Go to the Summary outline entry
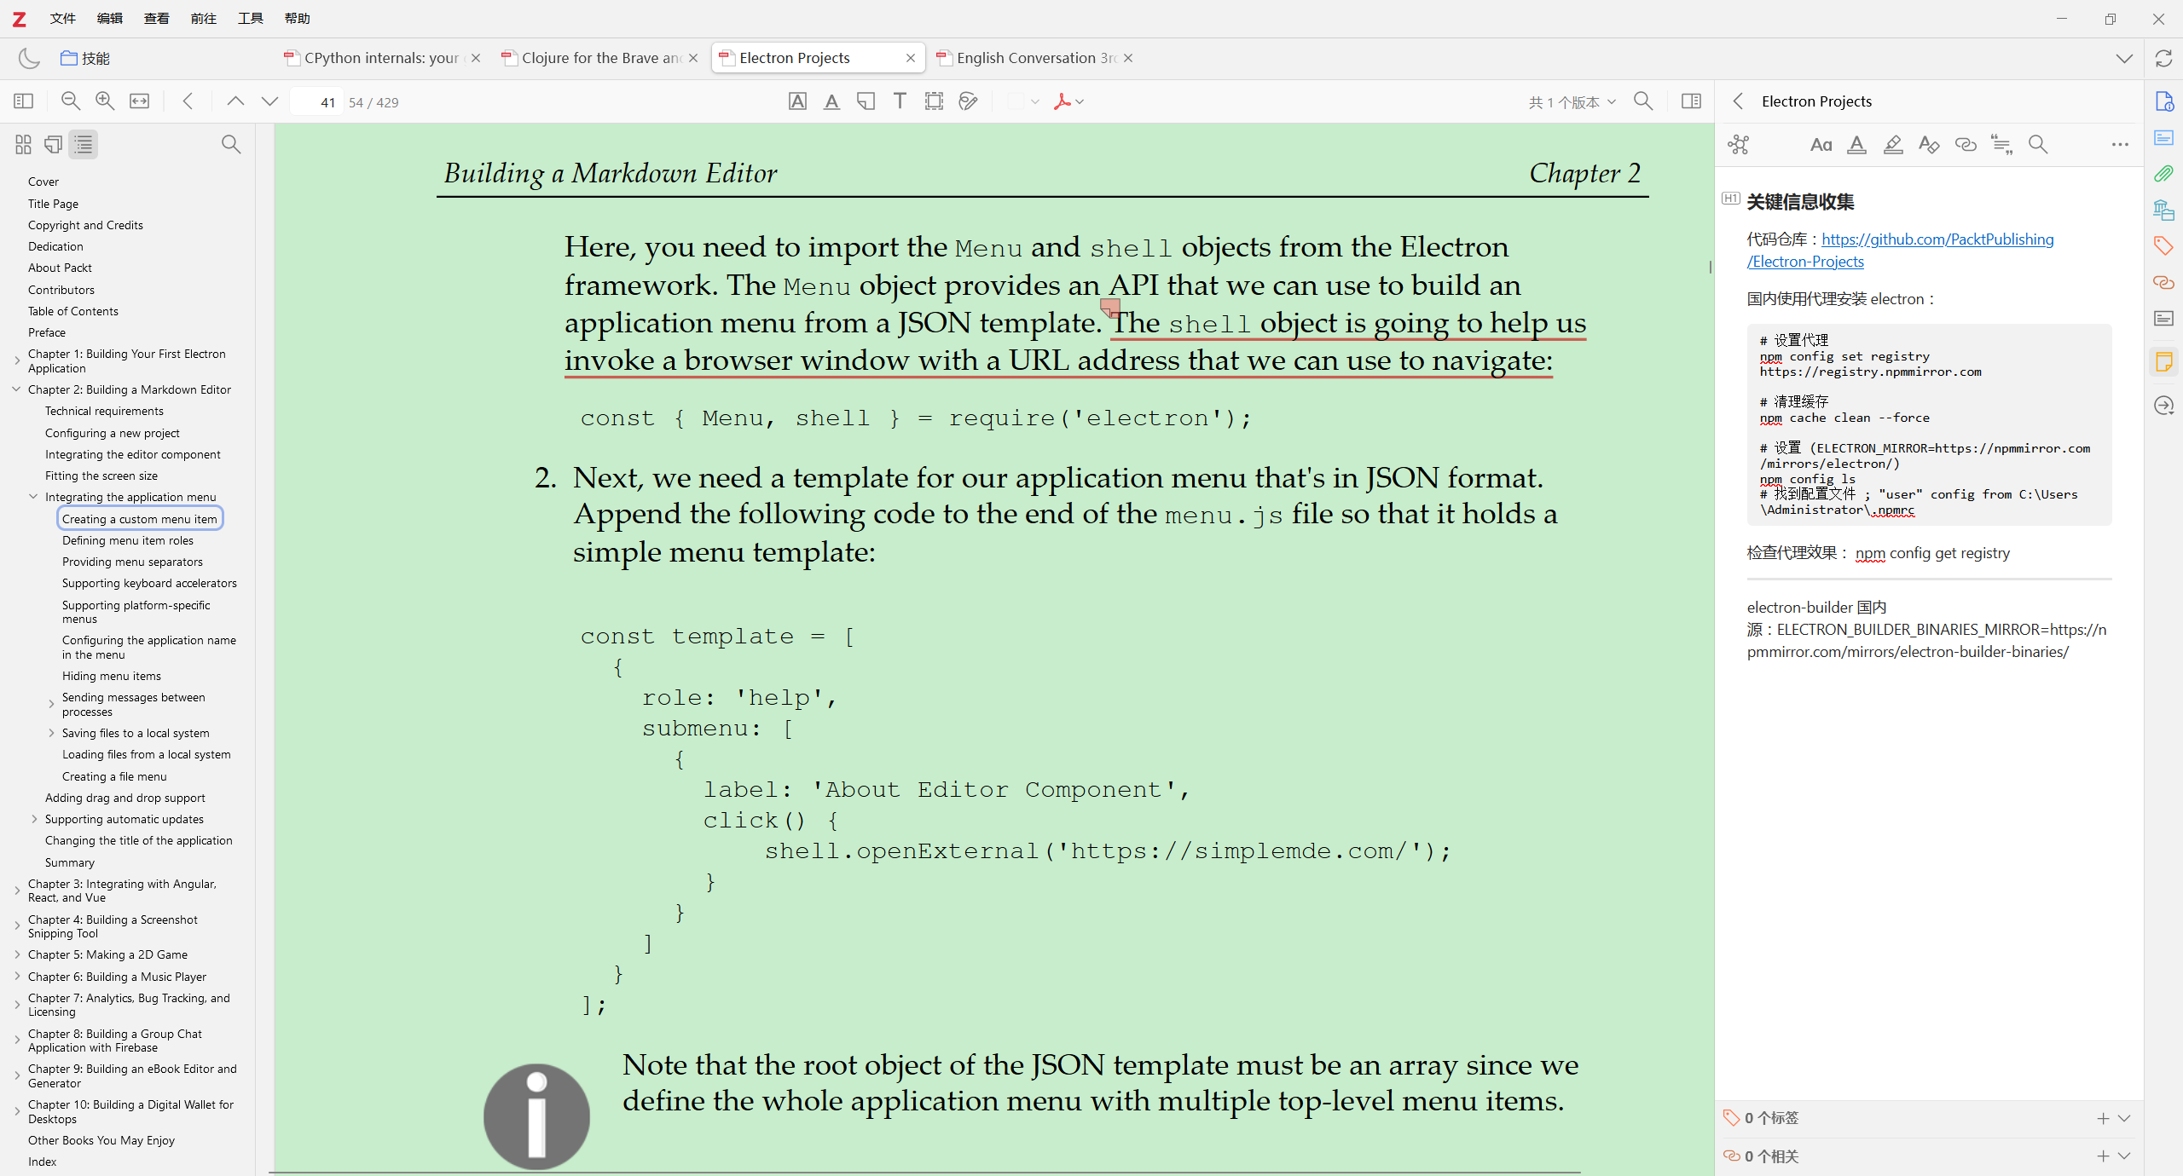This screenshot has height=1176, width=2183. (x=70, y=862)
